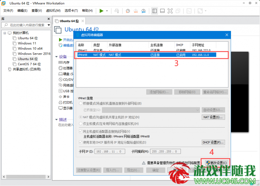The height and width of the screenshot is (186, 260).
Task: Click the 显示器 display device icon
Action: pyautogui.click(x=61, y=108)
